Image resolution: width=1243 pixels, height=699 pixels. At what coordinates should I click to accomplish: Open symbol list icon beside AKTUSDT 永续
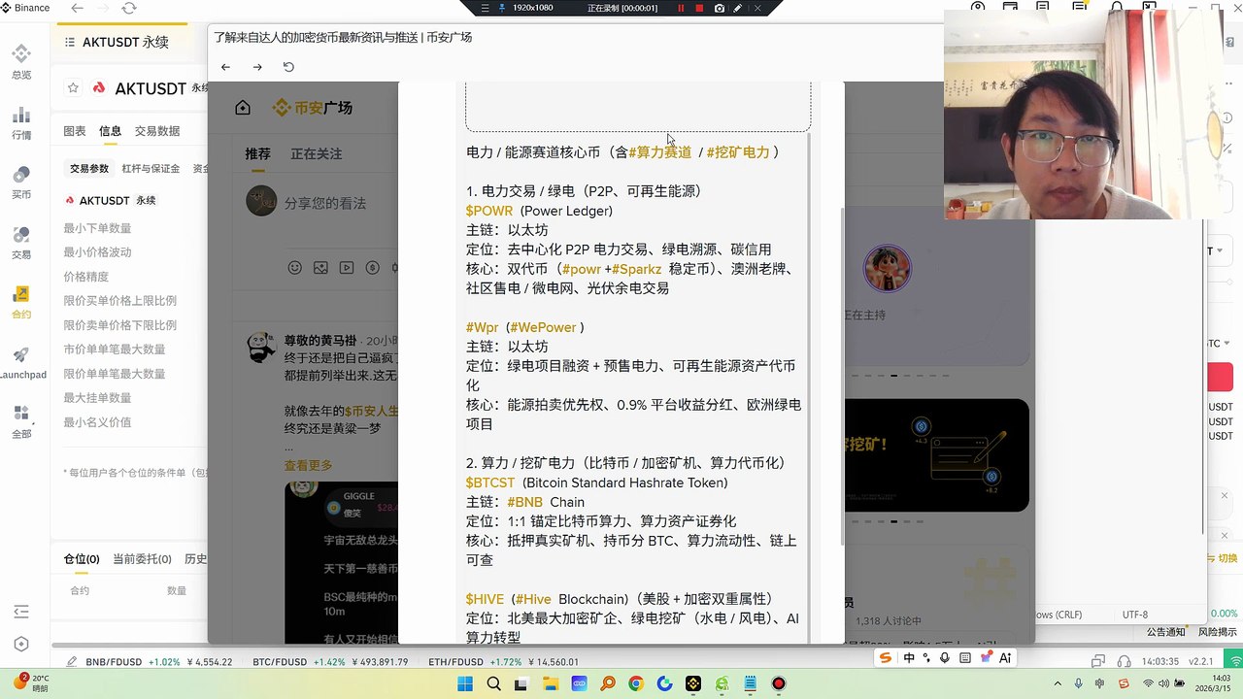(x=69, y=43)
